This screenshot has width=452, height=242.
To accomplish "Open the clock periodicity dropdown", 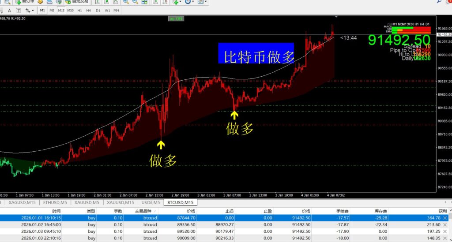I will (x=189, y=2).
